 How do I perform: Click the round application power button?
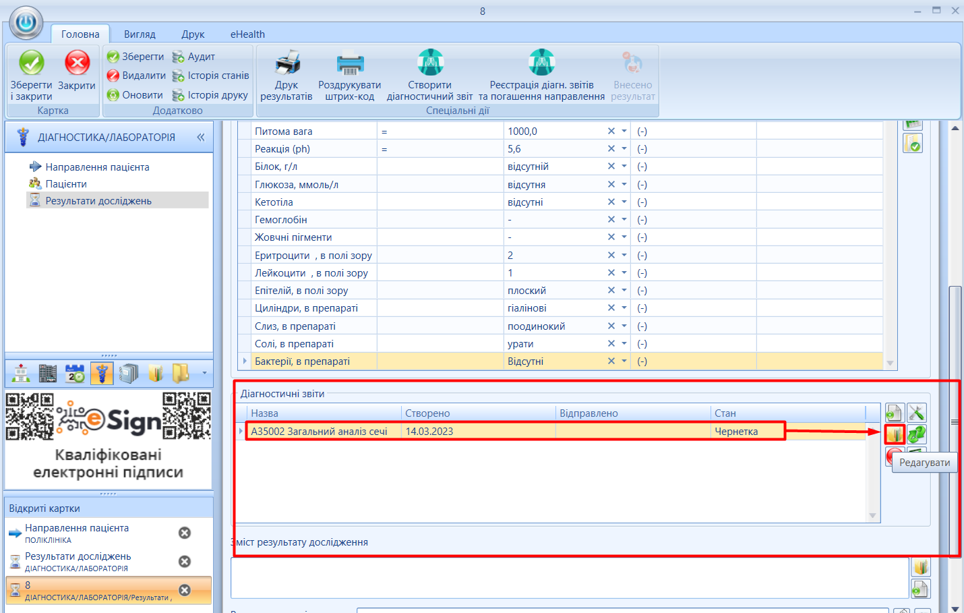coord(26,23)
